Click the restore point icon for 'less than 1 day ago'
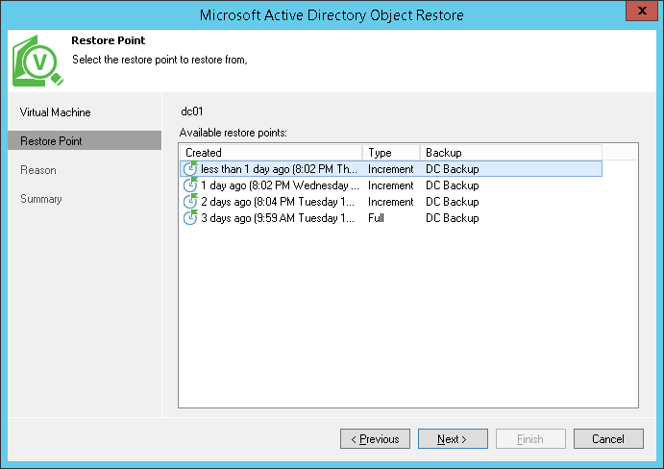The width and height of the screenshot is (664, 469). (x=190, y=169)
